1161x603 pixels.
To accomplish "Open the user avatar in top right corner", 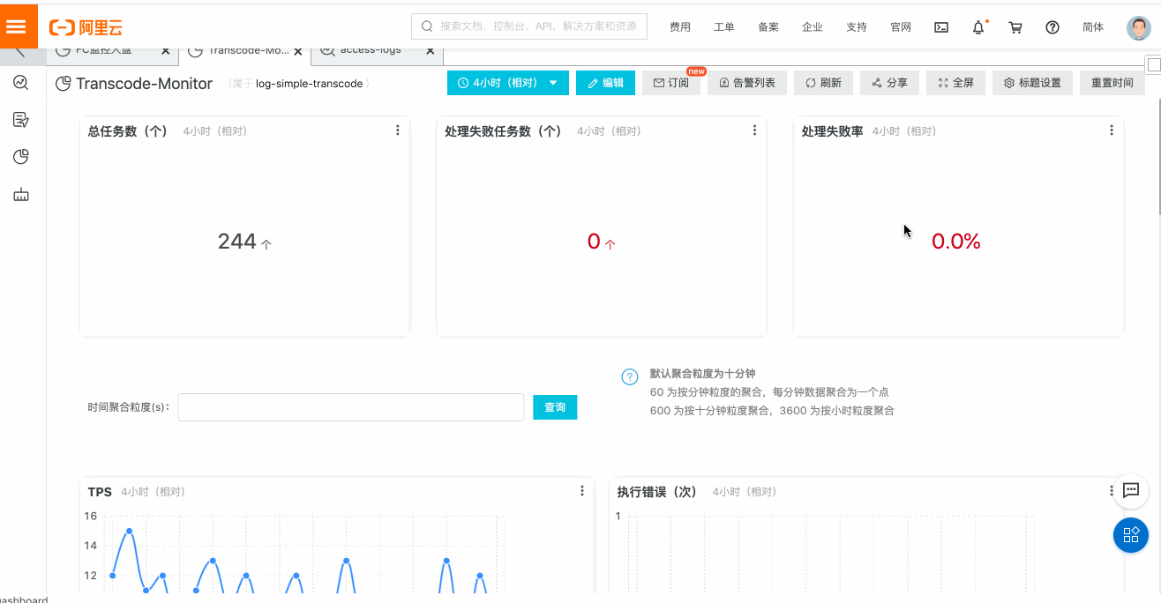I will pyautogui.click(x=1138, y=27).
